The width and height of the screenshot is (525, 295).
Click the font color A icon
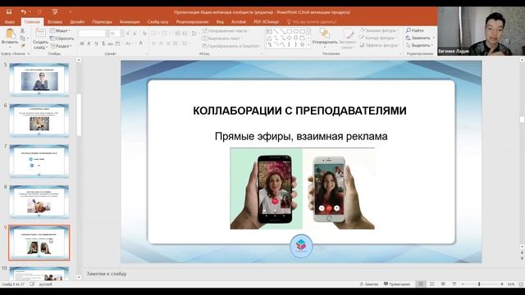coord(141,43)
